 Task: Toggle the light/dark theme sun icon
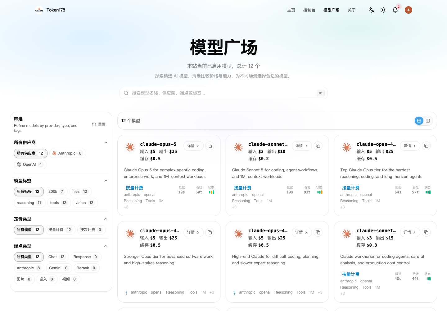[x=383, y=10]
